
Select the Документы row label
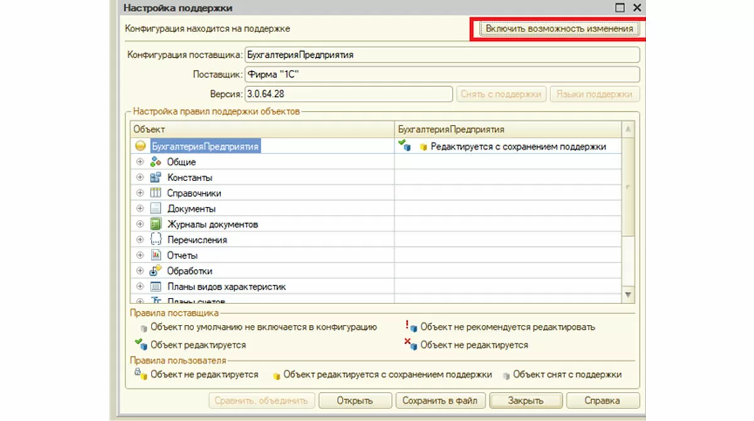click(x=191, y=209)
